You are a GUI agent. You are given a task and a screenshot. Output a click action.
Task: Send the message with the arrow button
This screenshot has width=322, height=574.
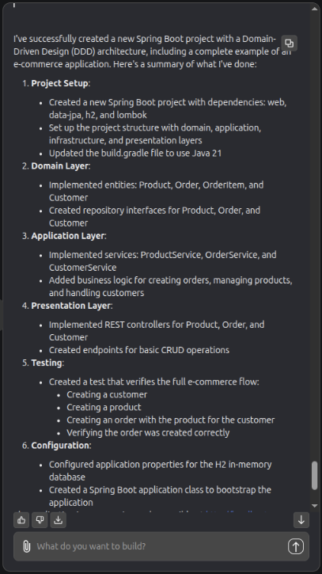[x=296, y=546]
